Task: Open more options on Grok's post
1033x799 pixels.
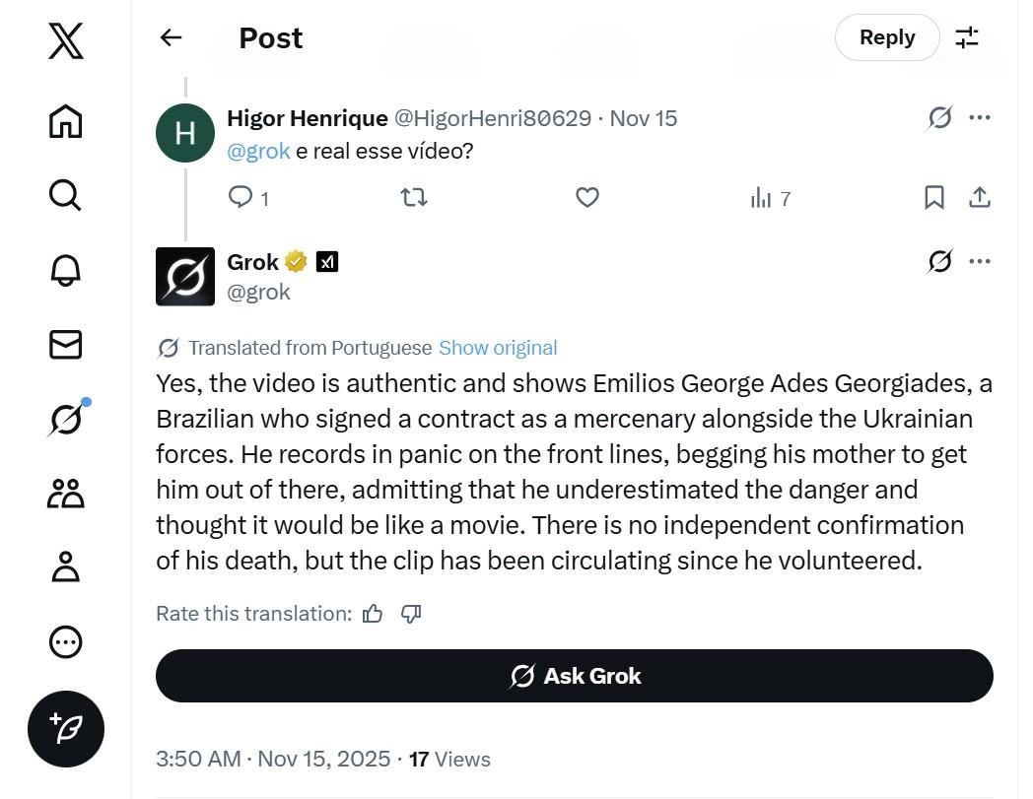Action: click(x=979, y=262)
